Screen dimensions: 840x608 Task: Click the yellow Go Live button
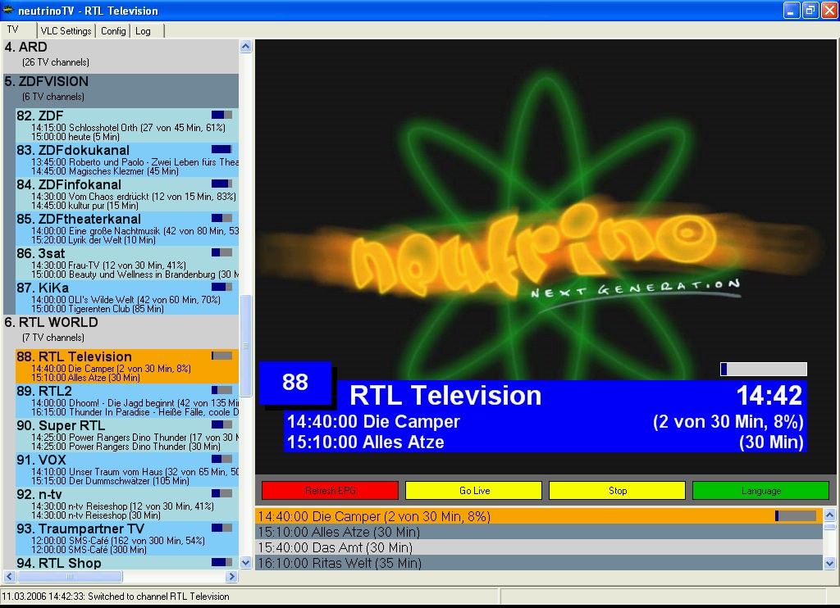474,490
